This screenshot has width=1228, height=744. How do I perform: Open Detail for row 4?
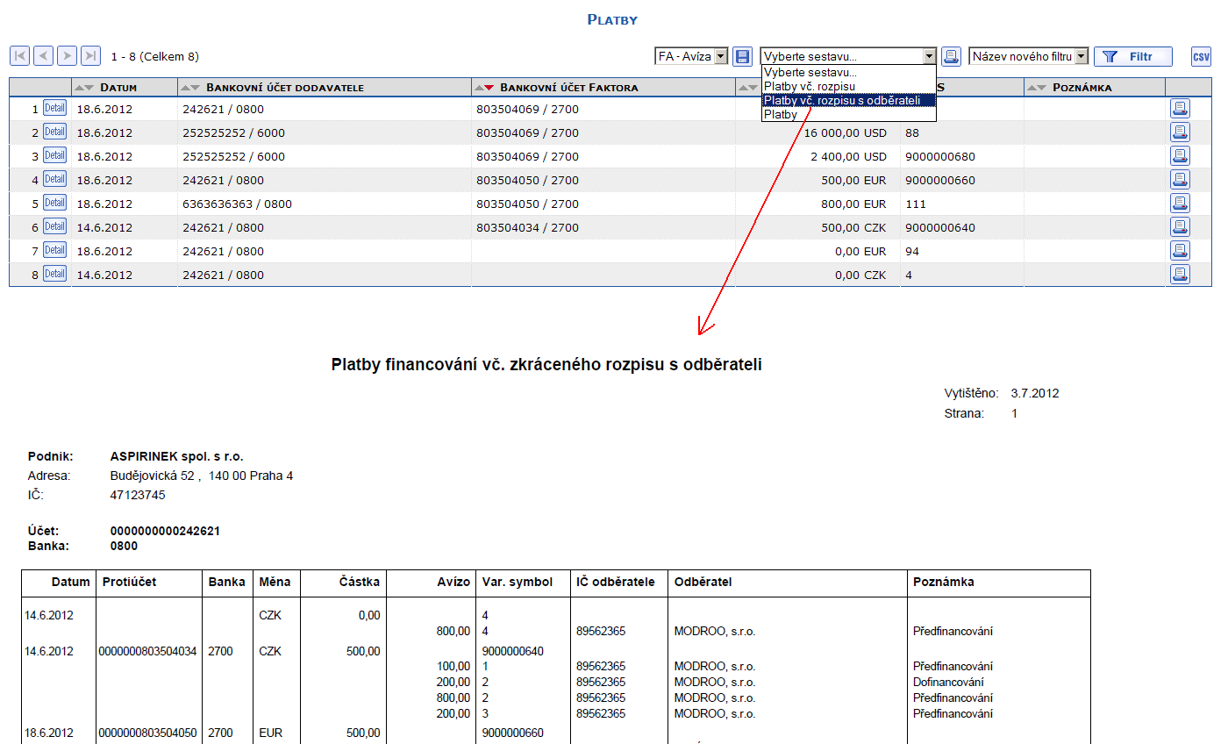click(x=54, y=179)
